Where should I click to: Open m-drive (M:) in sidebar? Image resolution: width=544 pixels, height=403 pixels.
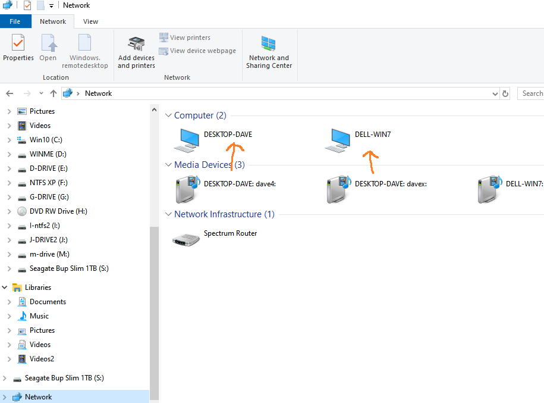[x=49, y=254]
